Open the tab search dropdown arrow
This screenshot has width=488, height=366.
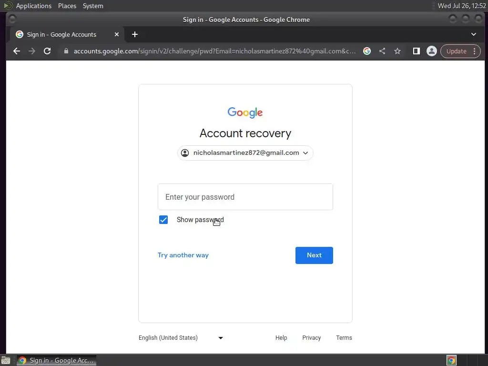pyautogui.click(x=474, y=34)
